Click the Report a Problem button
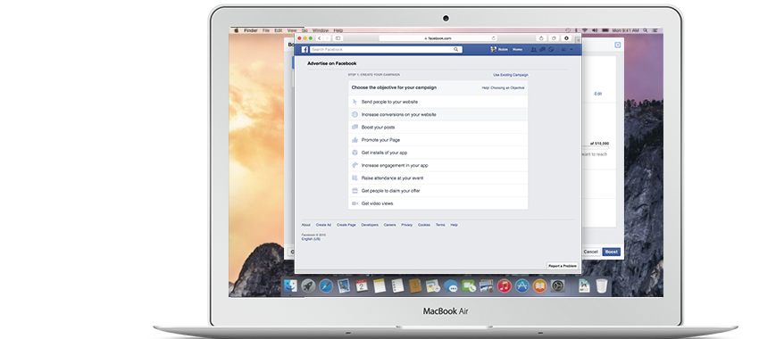 (563, 266)
